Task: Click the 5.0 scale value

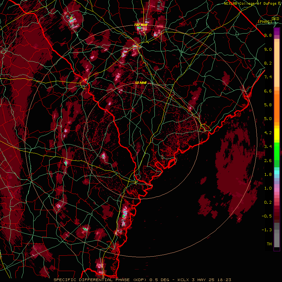Action: [x=268, y=119]
